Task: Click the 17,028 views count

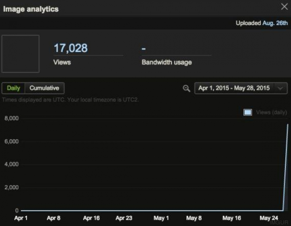Action: click(x=70, y=48)
